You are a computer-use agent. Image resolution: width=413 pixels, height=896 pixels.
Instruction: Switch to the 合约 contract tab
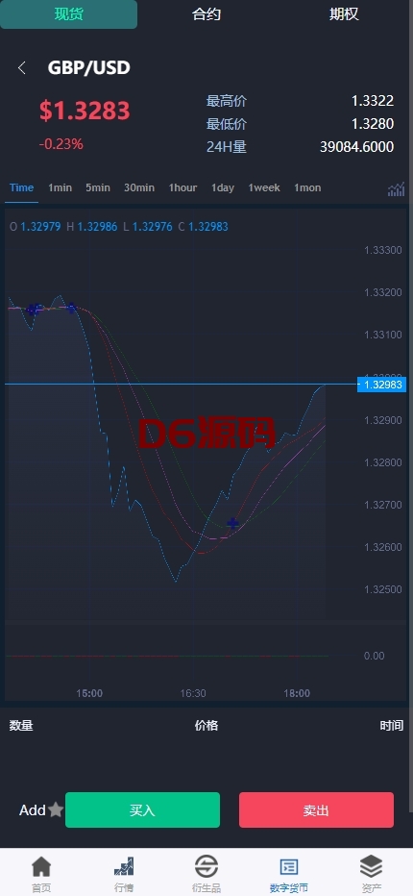[206, 14]
